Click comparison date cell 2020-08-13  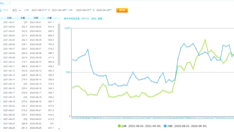click(x=35, y=75)
